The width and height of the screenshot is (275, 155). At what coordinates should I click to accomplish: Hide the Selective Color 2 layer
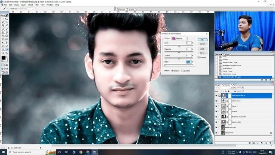click(x=216, y=96)
